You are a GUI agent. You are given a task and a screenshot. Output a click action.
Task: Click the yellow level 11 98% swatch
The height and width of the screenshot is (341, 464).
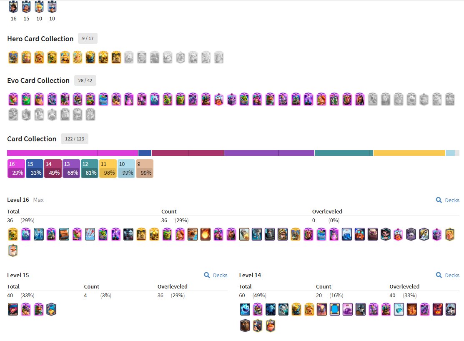click(x=108, y=169)
